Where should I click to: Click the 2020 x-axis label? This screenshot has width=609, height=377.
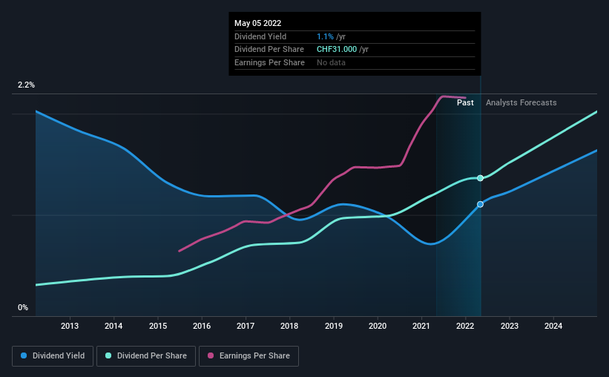[378, 326]
